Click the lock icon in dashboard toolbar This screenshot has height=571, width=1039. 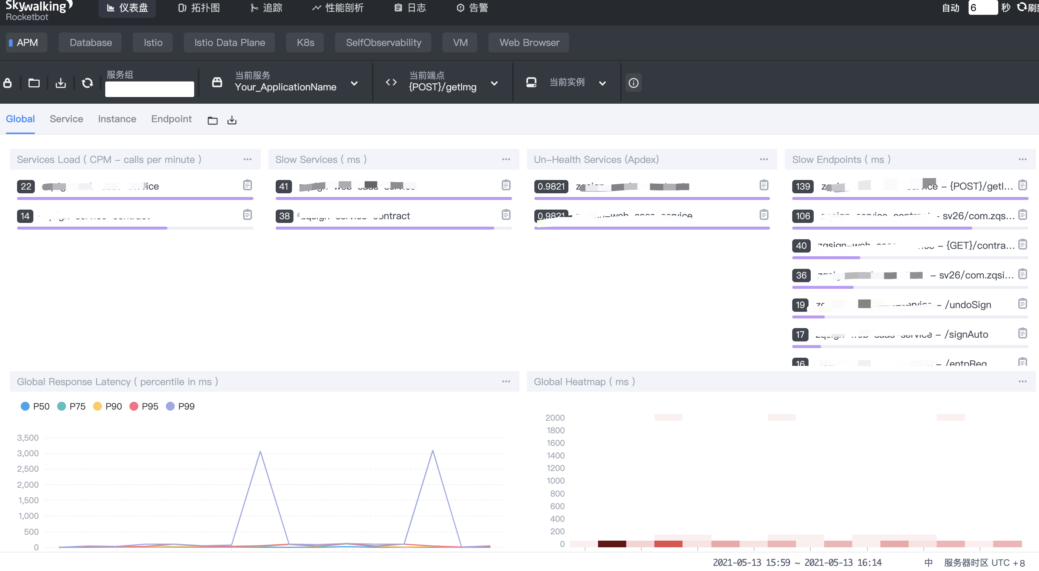point(7,83)
